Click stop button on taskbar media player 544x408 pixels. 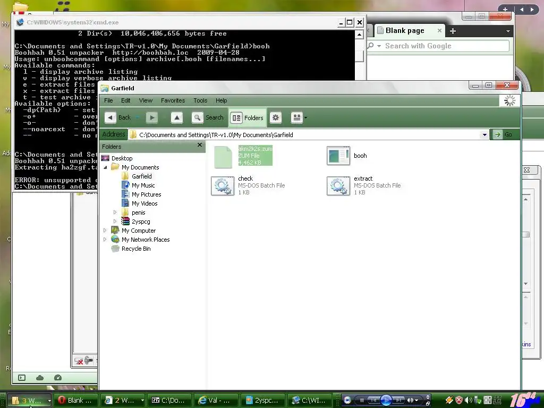pyautogui.click(x=362, y=400)
